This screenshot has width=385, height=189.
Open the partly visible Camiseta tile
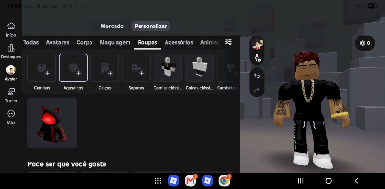coord(228,68)
